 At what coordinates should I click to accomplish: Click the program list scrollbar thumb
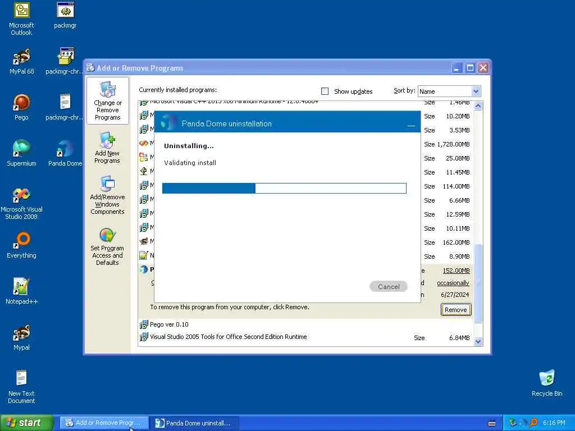[x=478, y=283]
